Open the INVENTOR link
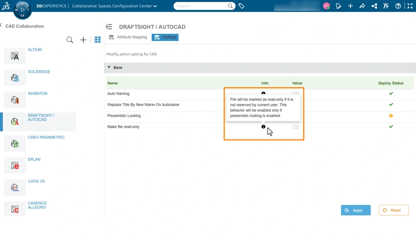This screenshot has width=416, height=234. (x=38, y=94)
